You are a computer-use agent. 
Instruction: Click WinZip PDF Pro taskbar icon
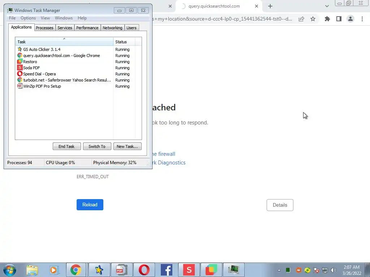(121, 270)
